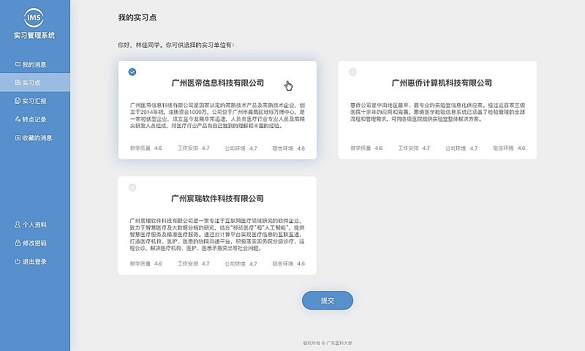The height and width of the screenshot is (351, 585).
Task: Click the 收藏的消息 icon
Action: pos(18,137)
